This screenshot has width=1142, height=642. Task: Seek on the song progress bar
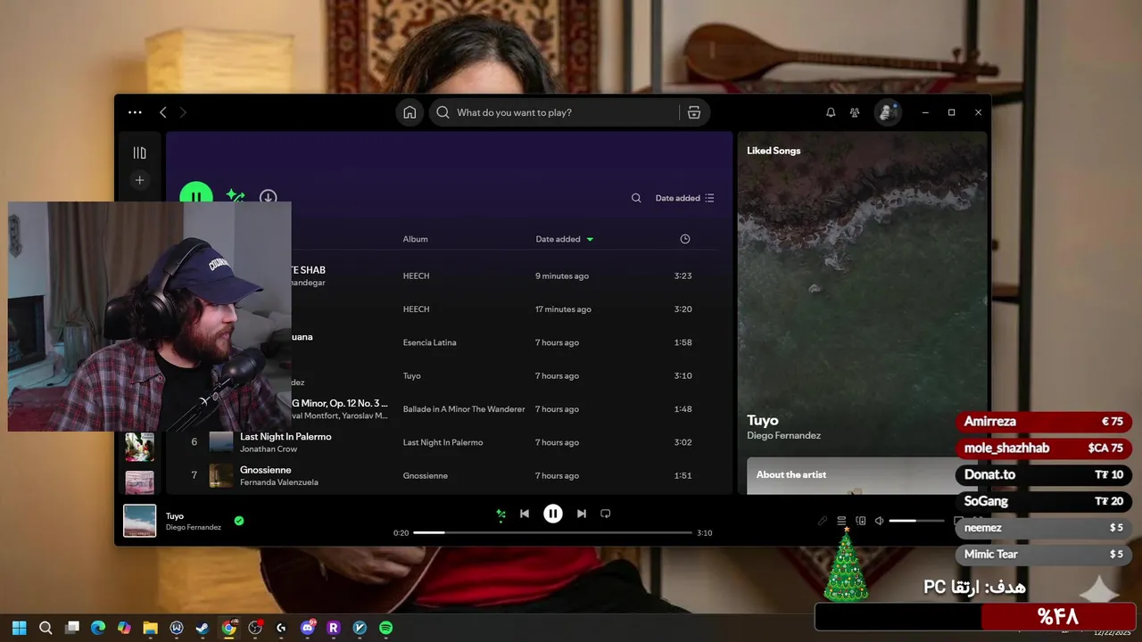coord(553,532)
